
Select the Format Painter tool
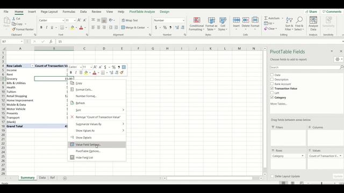(23, 29)
